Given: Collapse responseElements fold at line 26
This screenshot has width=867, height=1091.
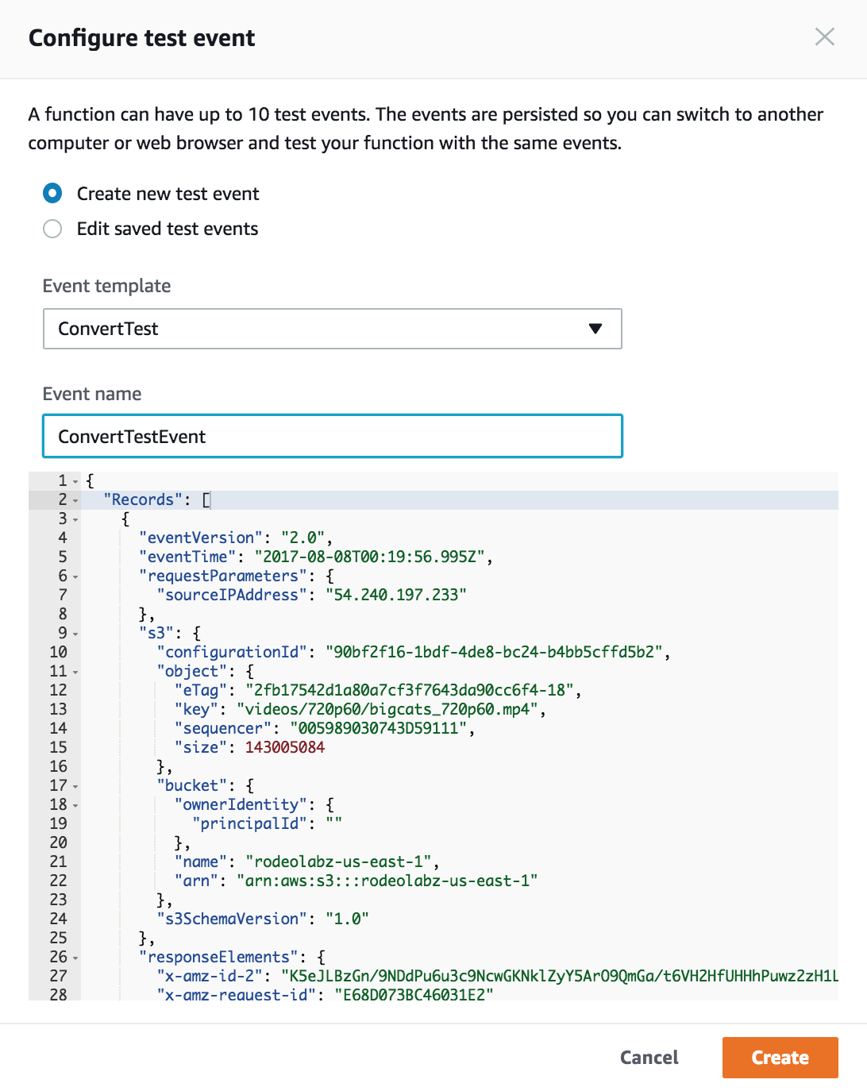Looking at the screenshot, I should point(76,958).
